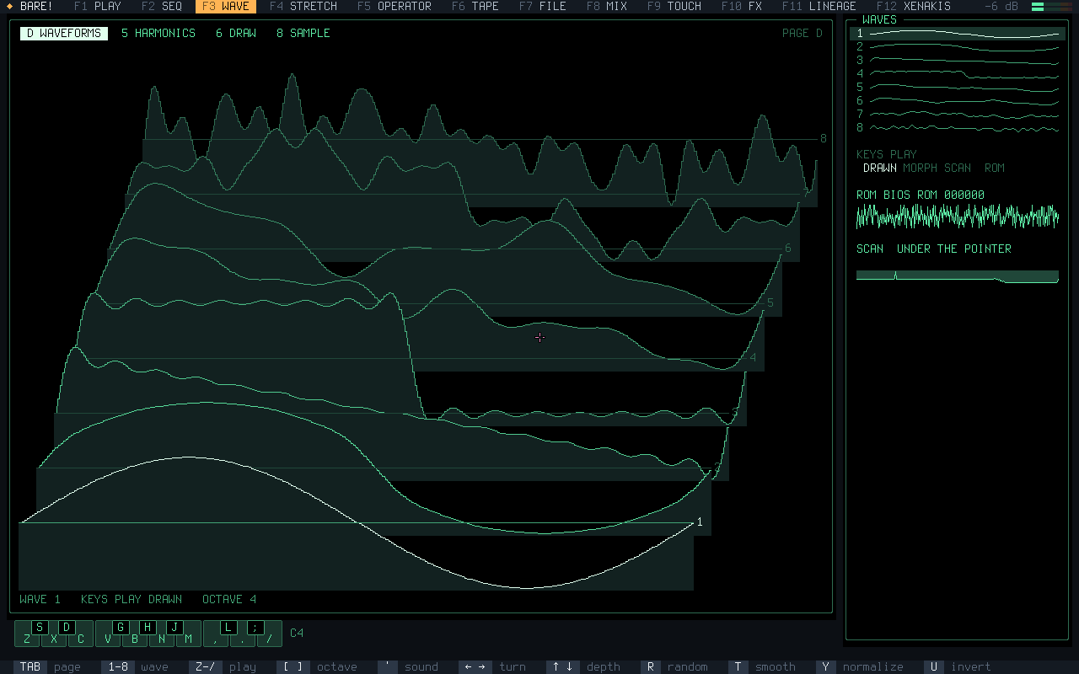The width and height of the screenshot is (1079, 674).
Task: Open the F10 FX page
Action: click(742, 6)
